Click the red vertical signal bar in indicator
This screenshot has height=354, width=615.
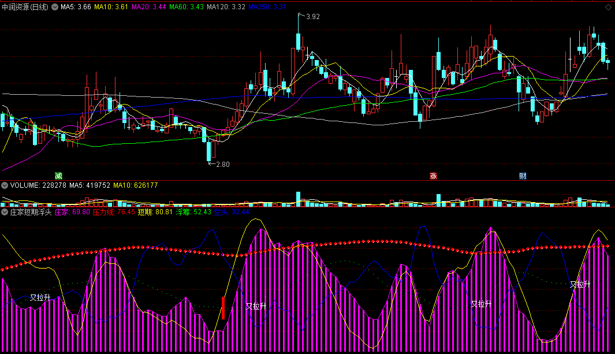coord(223,308)
